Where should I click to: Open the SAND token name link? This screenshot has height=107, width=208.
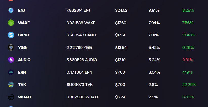pyautogui.click(x=24, y=35)
